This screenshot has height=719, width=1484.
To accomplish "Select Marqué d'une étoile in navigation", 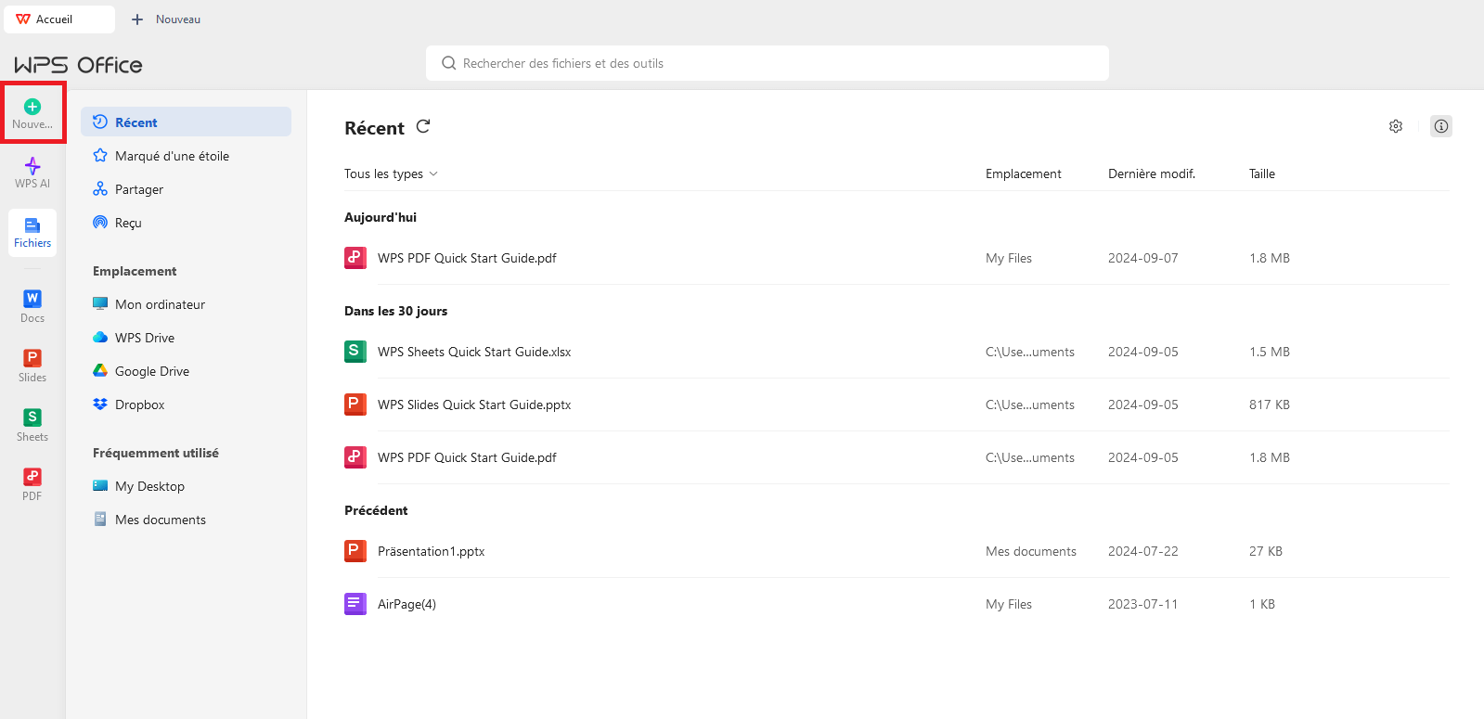I will click(172, 156).
